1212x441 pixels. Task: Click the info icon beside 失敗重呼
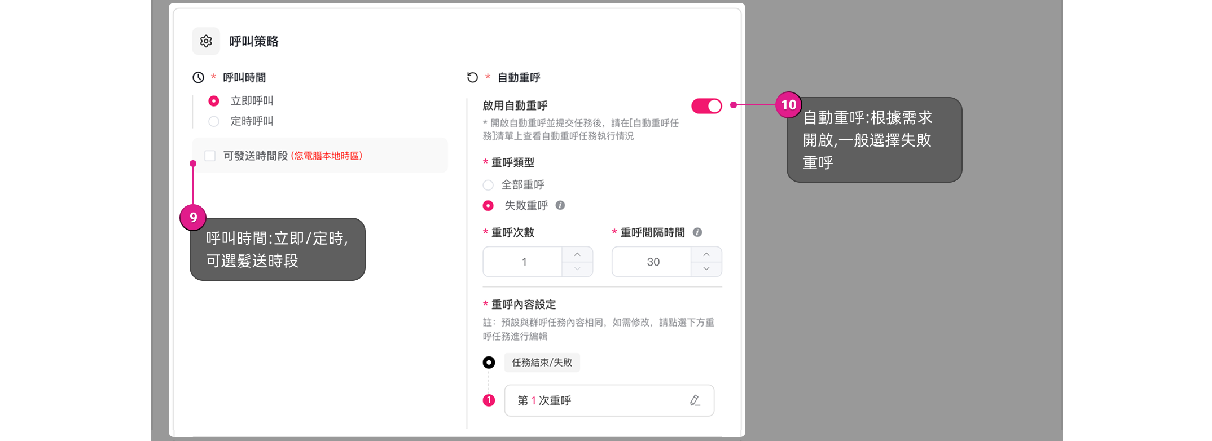[x=560, y=205]
